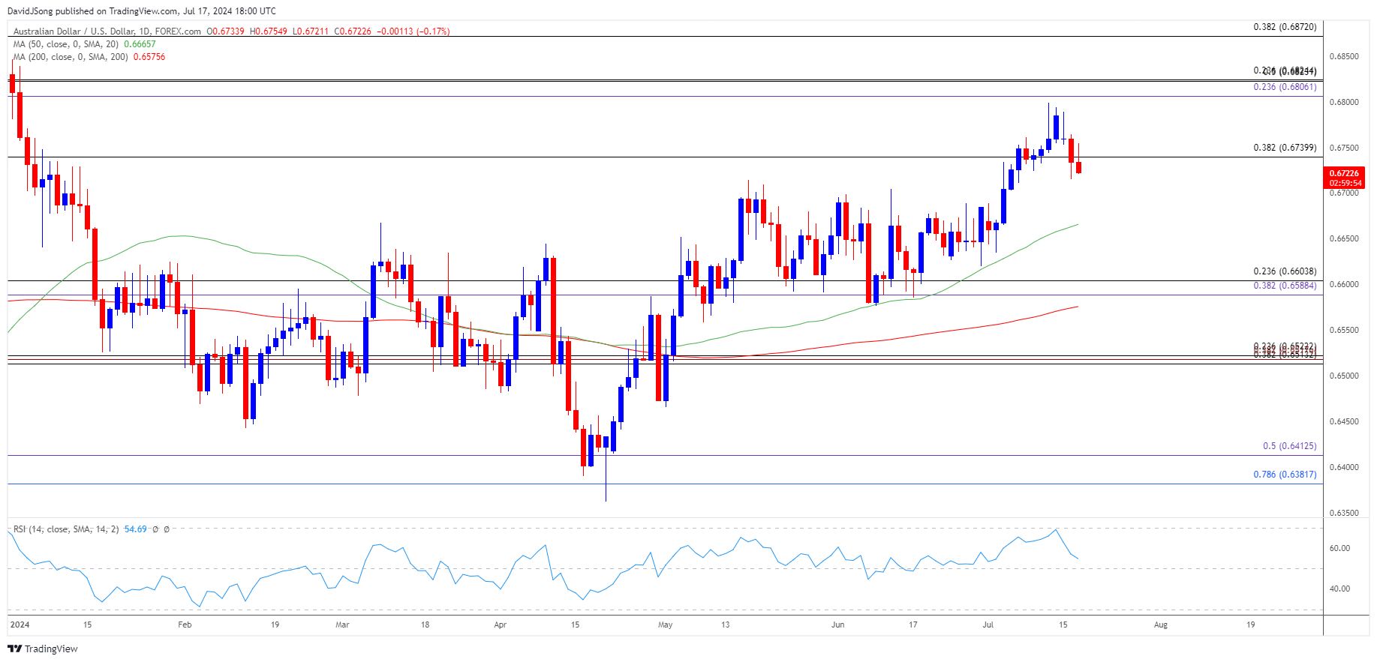Click the RSI value 54.69
1377x662 pixels.
click(135, 529)
